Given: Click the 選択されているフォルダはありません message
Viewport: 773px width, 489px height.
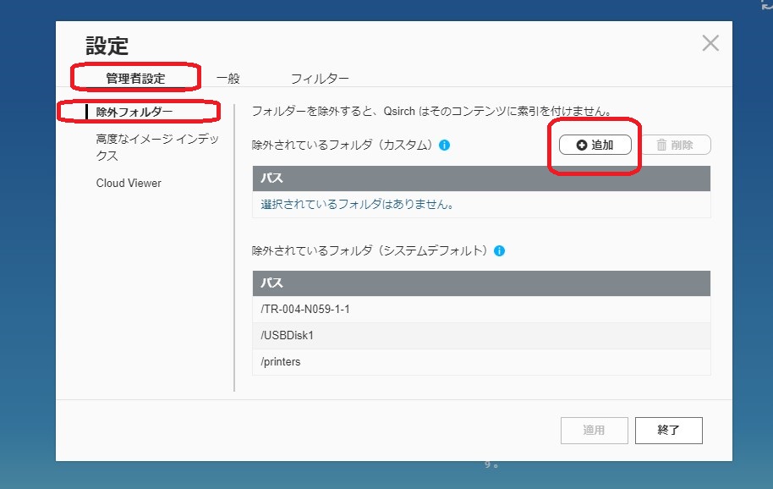Looking at the screenshot, I should 357,204.
